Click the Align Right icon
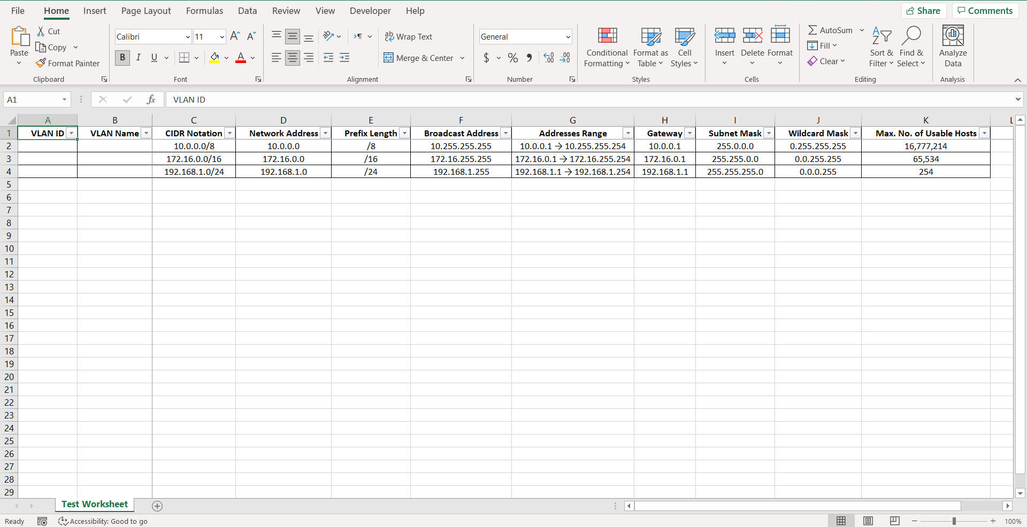Viewport: 1027px width, 527px height. click(309, 58)
